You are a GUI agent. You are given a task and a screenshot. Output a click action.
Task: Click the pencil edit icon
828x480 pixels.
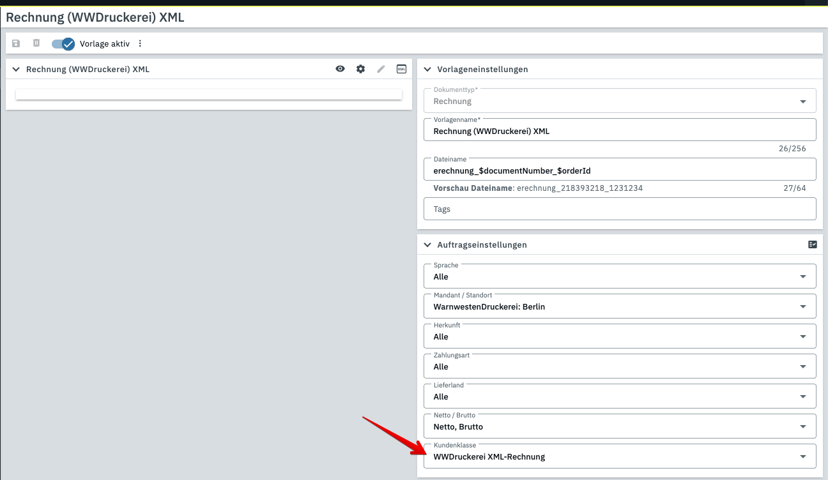(x=381, y=69)
